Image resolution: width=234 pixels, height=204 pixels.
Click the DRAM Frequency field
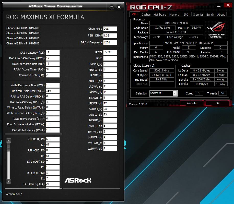[110, 42]
